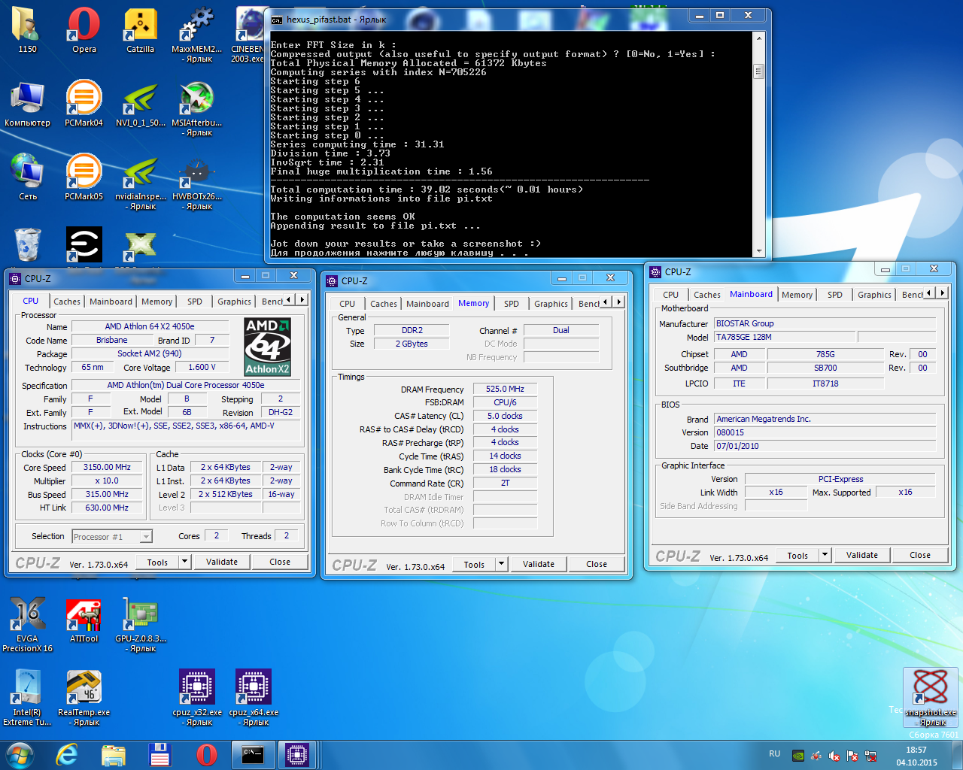963x770 pixels.
Task: Expand Tools dropdown arrow in CPU tab window
Action: pyautogui.click(x=184, y=562)
